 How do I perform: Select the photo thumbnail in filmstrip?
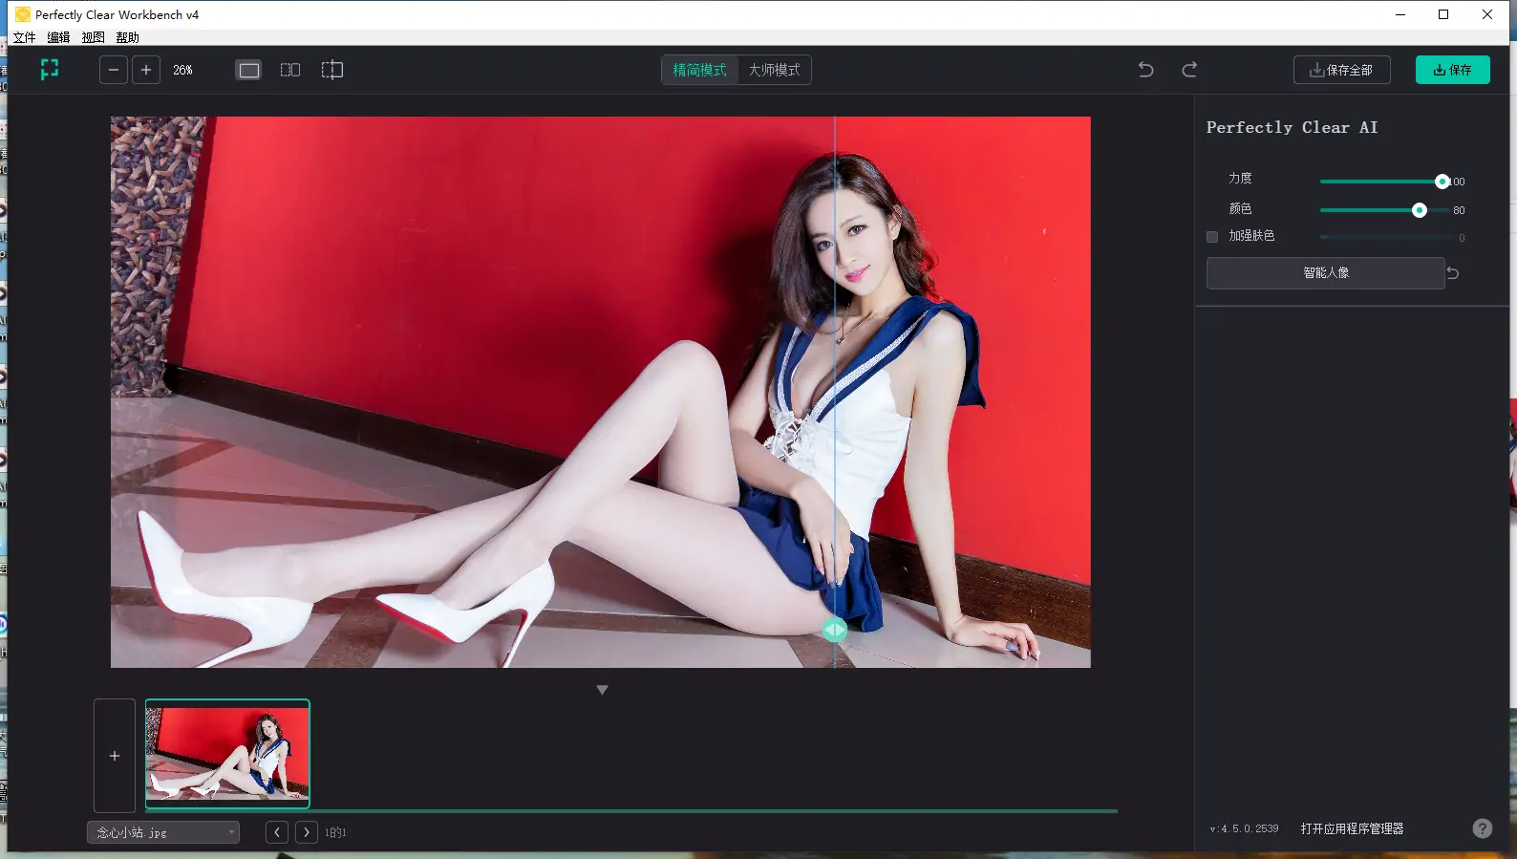pos(227,754)
